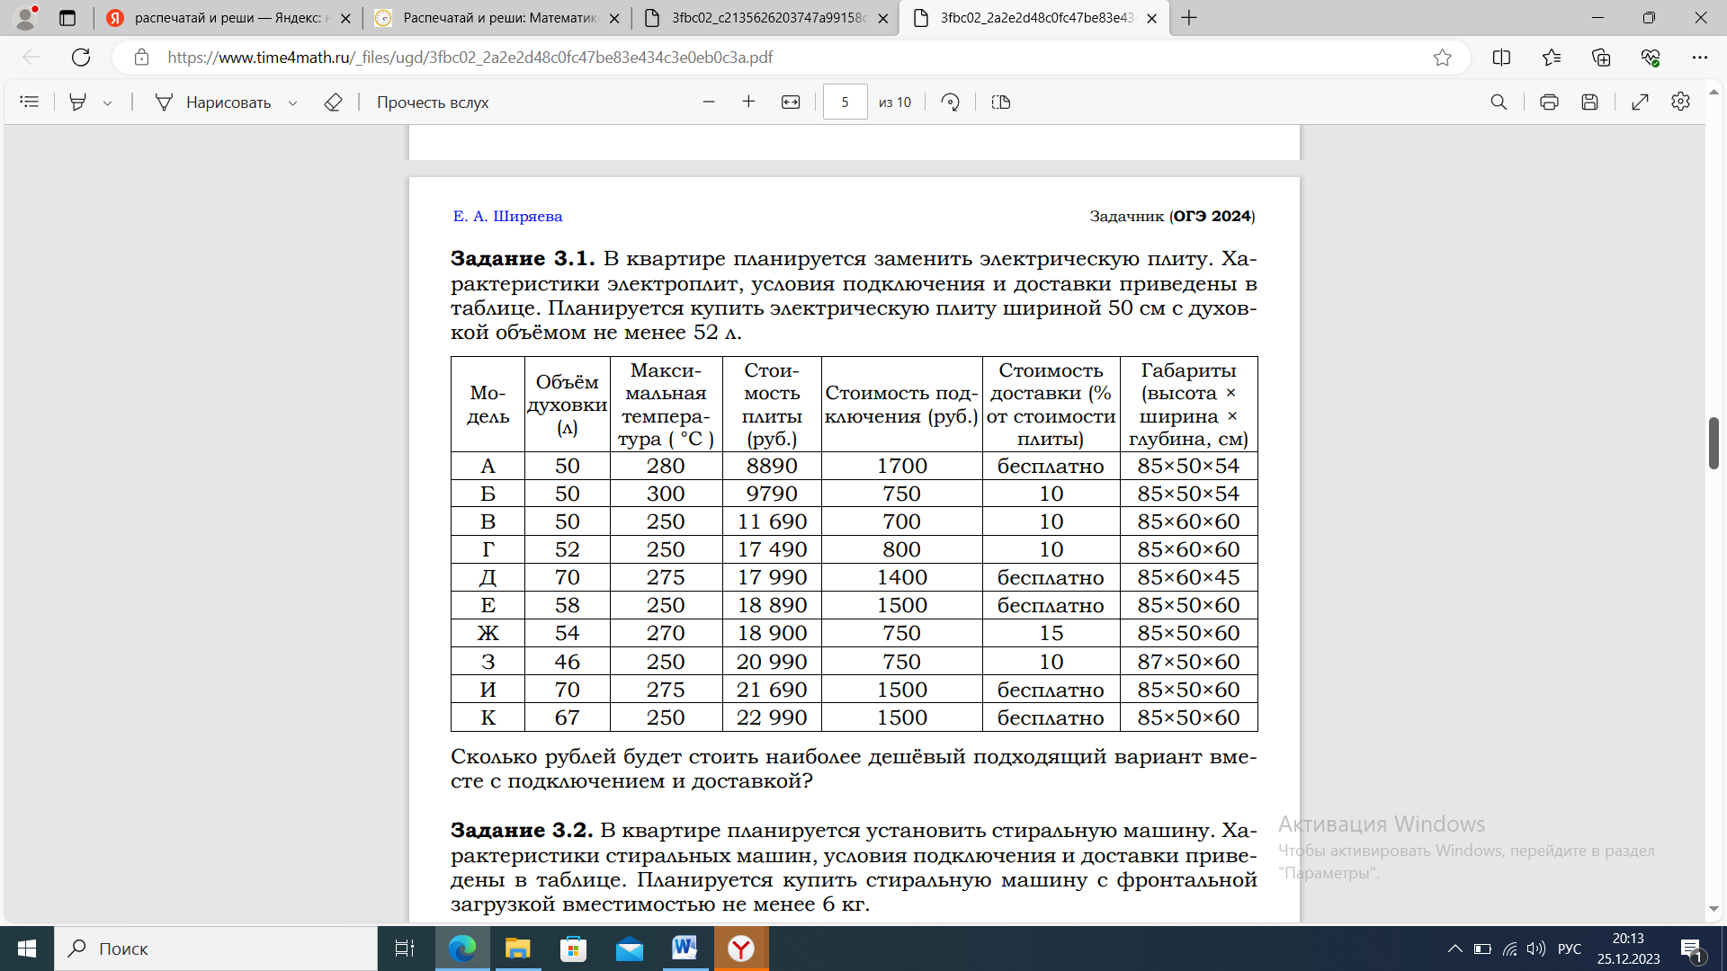
Task: Reload the current page
Action: 81,58
